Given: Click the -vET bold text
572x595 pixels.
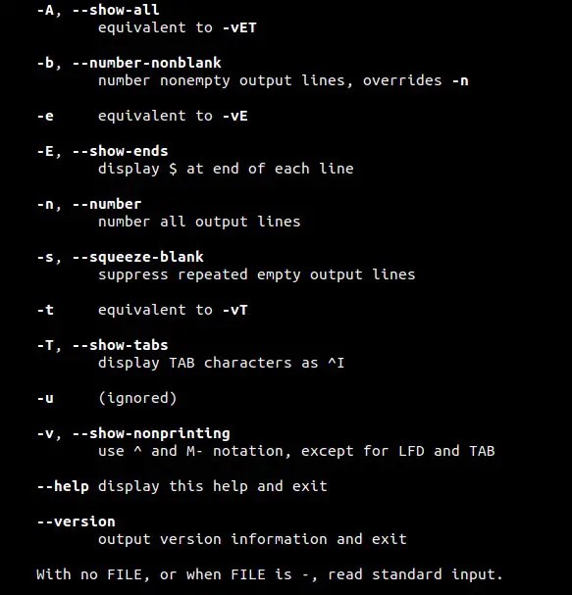Looking at the screenshot, I should pos(239,27).
